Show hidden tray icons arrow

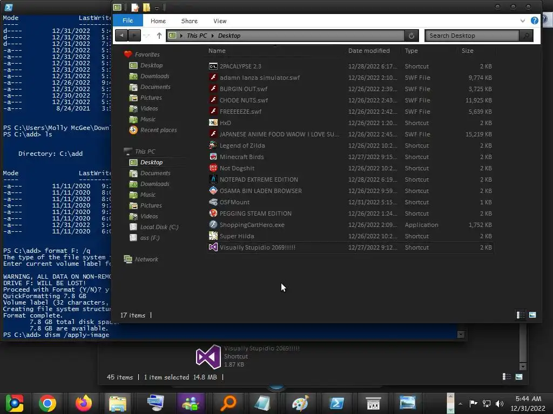click(460, 404)
